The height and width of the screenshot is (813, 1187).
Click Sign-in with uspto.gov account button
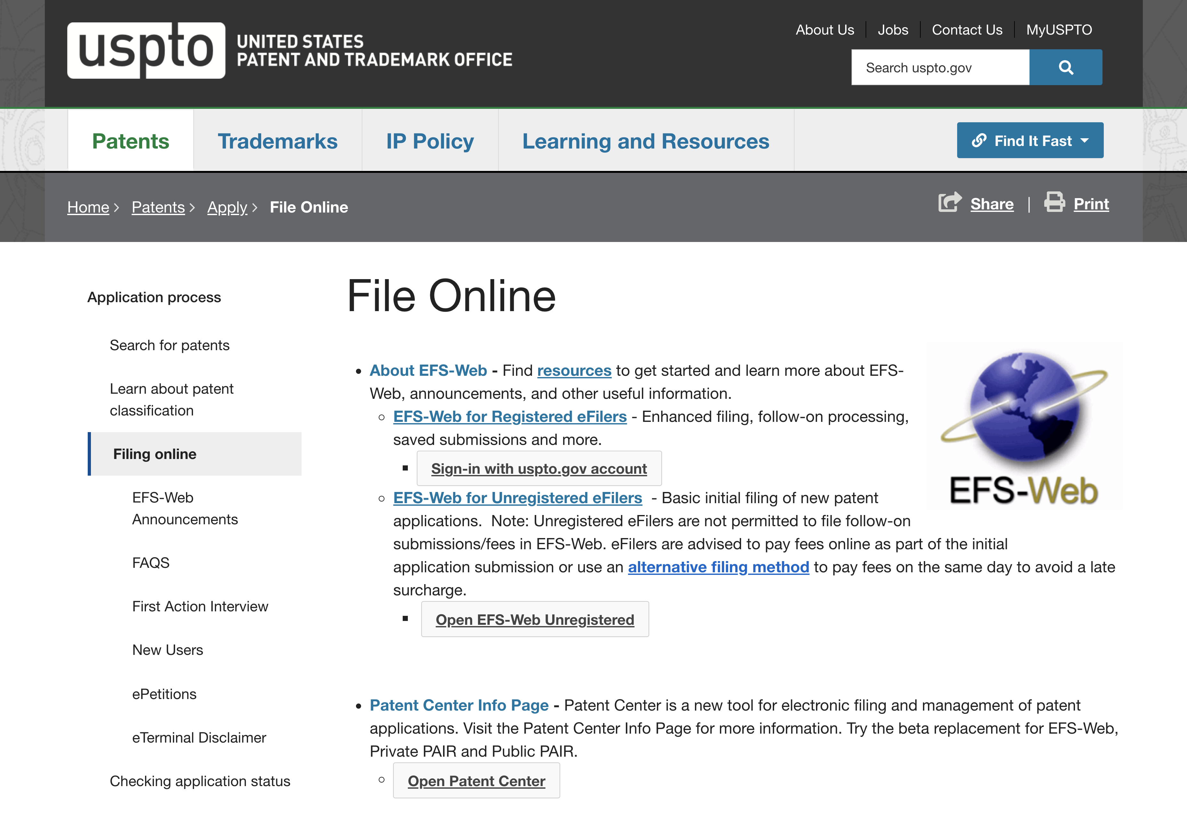[539, 468]
